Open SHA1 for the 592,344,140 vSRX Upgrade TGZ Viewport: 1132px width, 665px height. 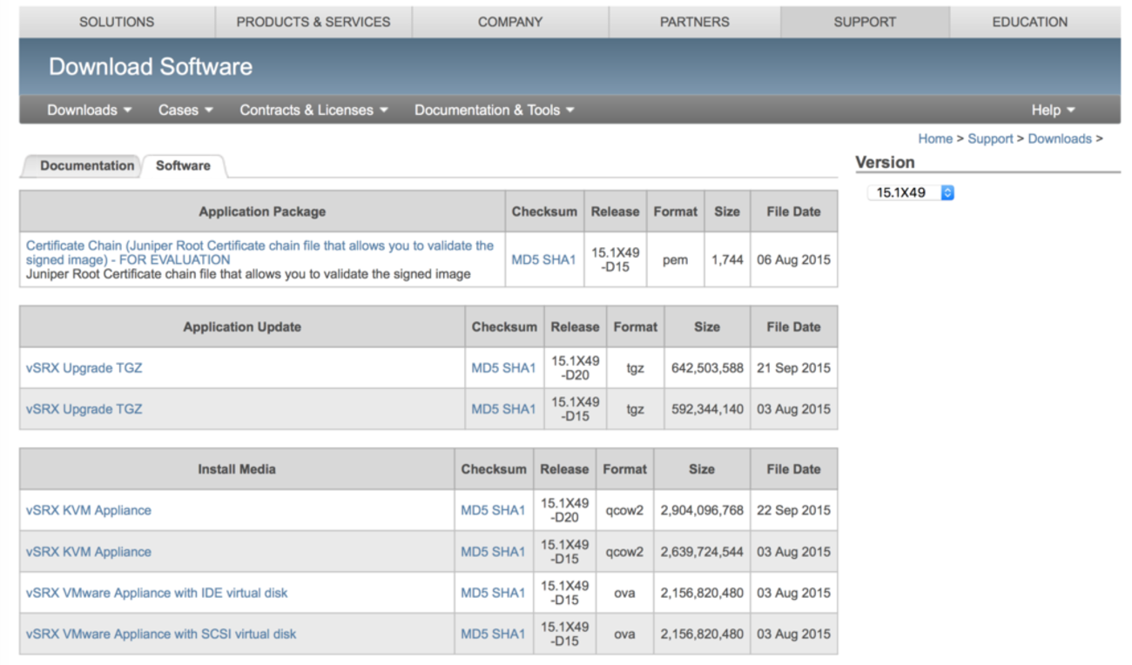point(520,409)
